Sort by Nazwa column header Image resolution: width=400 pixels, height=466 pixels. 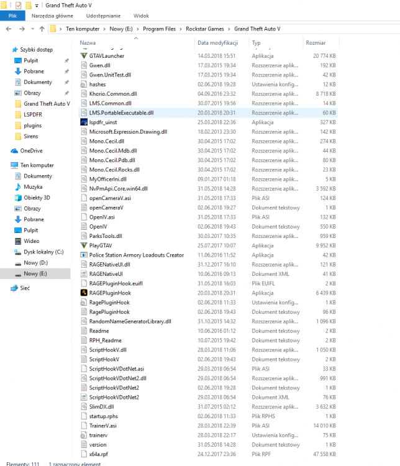click(x=88, y=43)
